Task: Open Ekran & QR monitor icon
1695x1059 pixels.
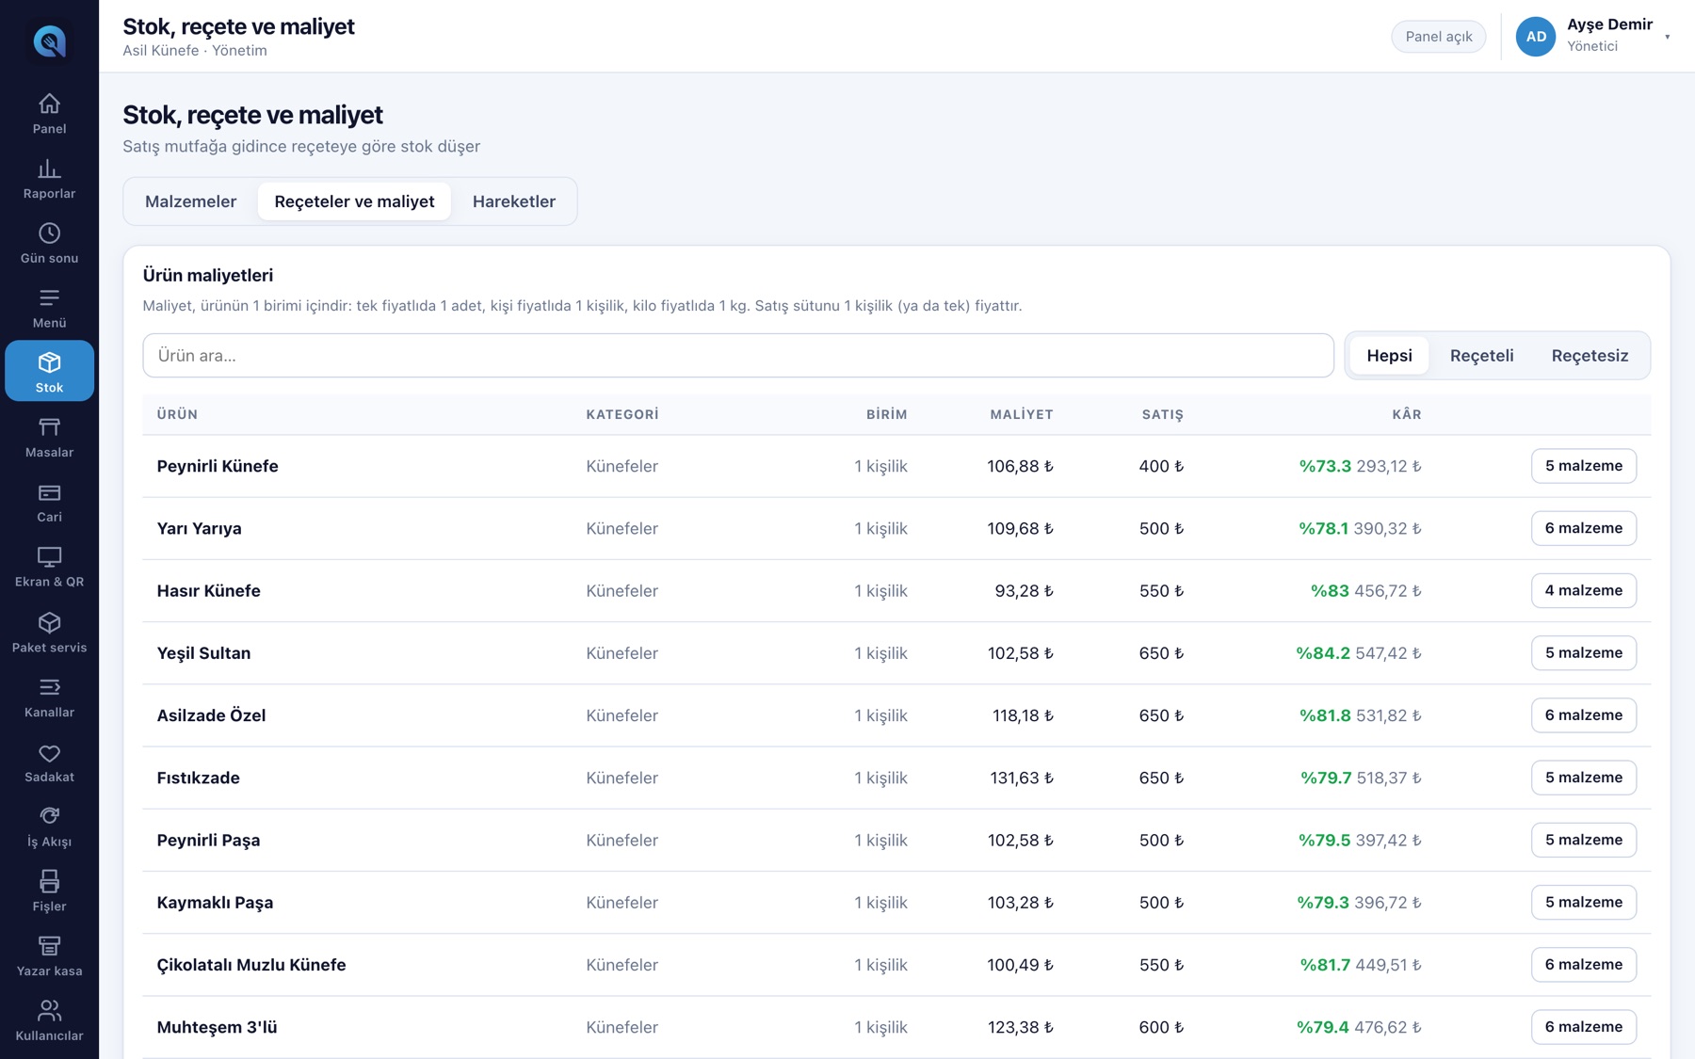Action: pos(49,556)
